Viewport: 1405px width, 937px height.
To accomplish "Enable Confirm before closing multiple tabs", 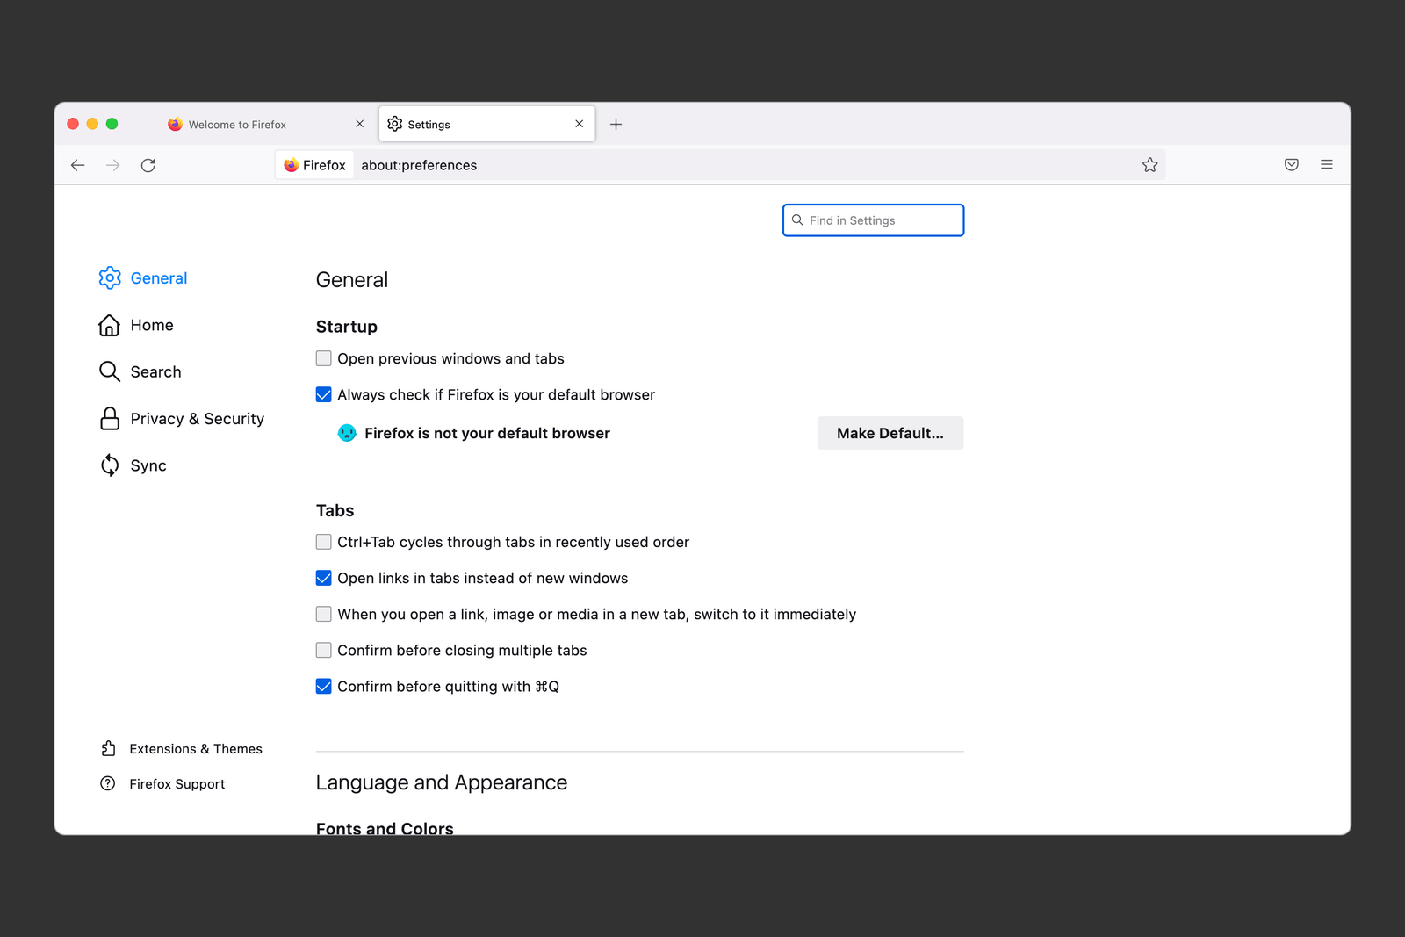I will coord(324,650).
